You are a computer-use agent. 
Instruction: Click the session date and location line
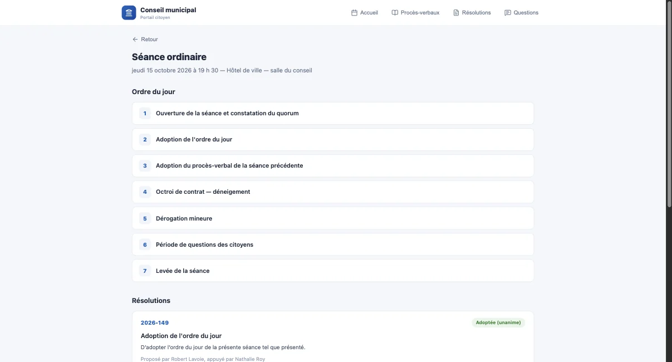(x=222, y=71)
